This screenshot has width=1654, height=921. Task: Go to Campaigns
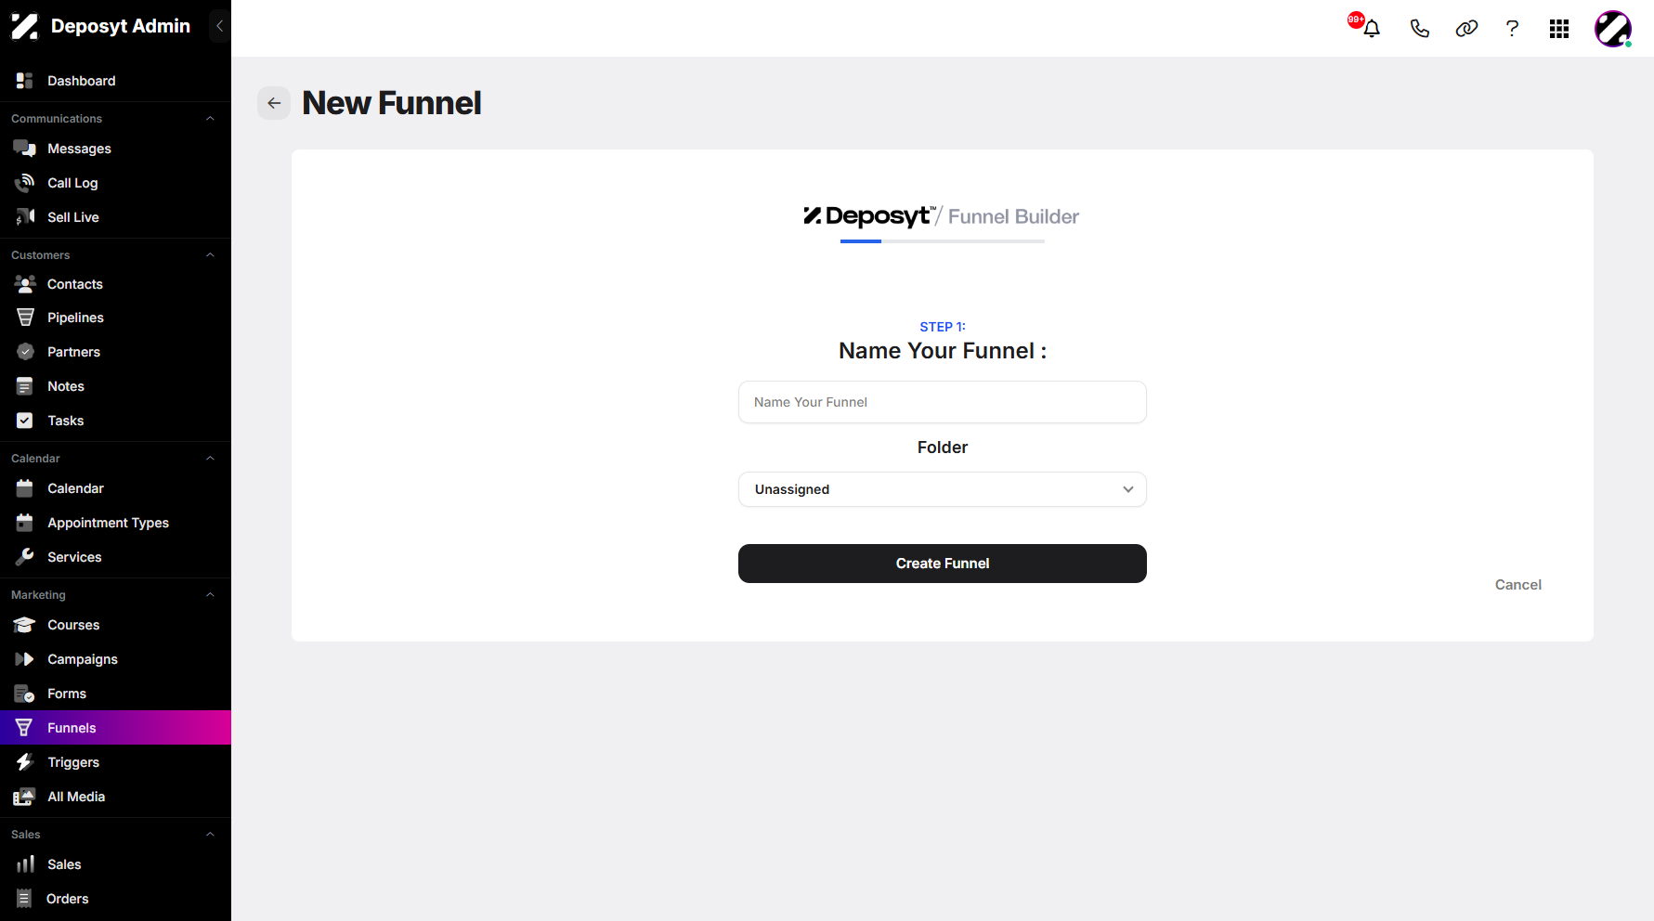[115, 659]
